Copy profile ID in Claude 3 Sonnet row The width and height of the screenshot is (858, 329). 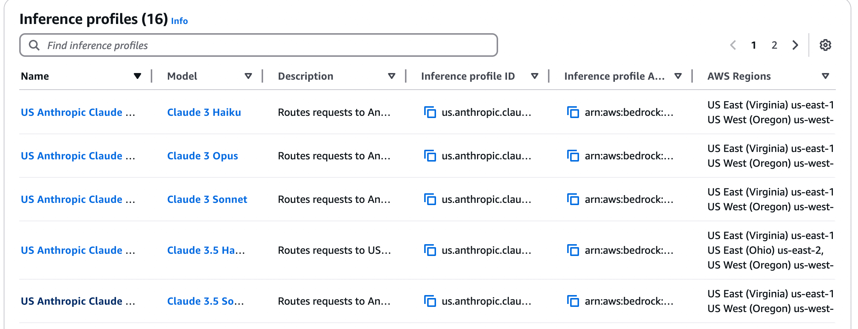tap(430, 199)
